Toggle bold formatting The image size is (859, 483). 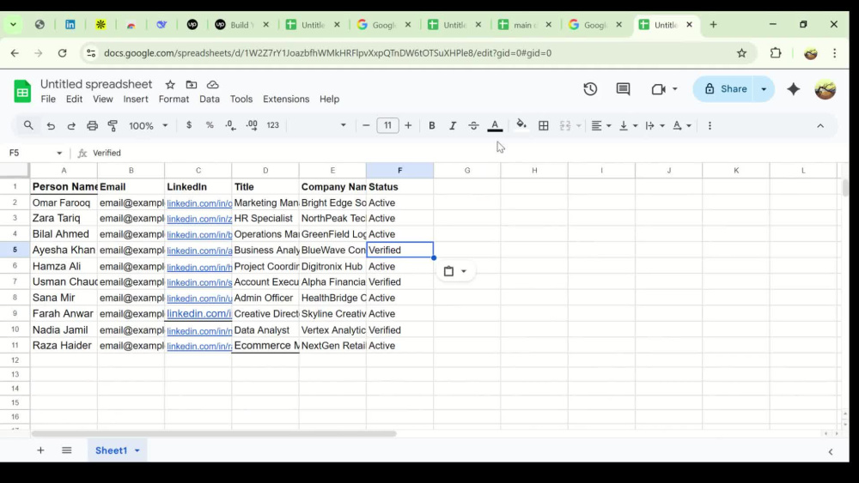432,126
